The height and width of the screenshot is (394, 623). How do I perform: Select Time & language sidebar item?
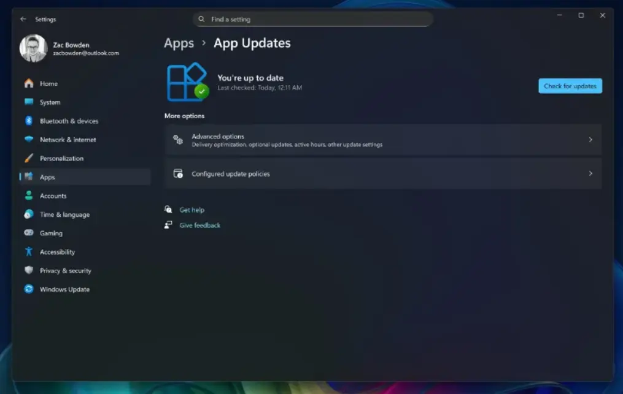coord(64,214)
